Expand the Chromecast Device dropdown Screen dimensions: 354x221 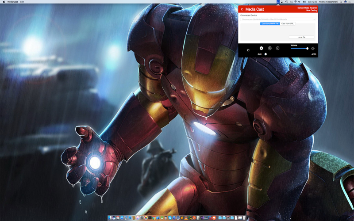pos(278,19)
